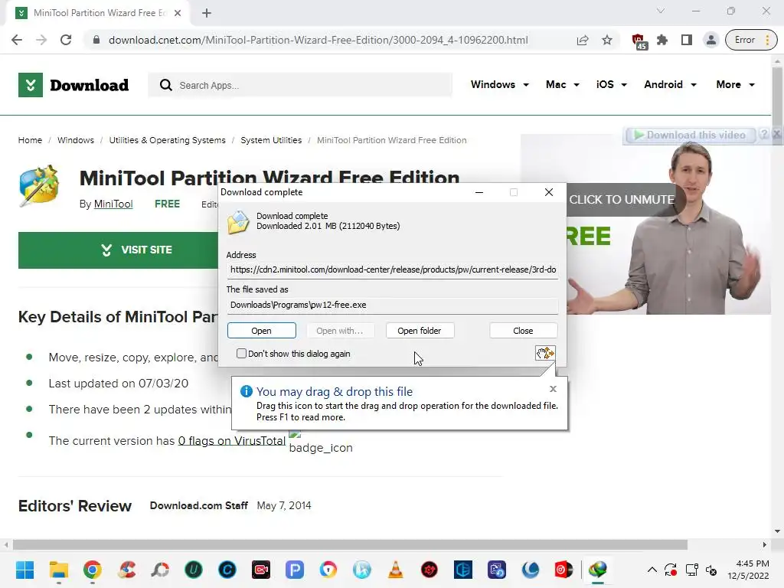Screen dimensions: 784x588
Task: Dismiss the drag & drop tooltip balloon
Action: [x=553, y=389]
